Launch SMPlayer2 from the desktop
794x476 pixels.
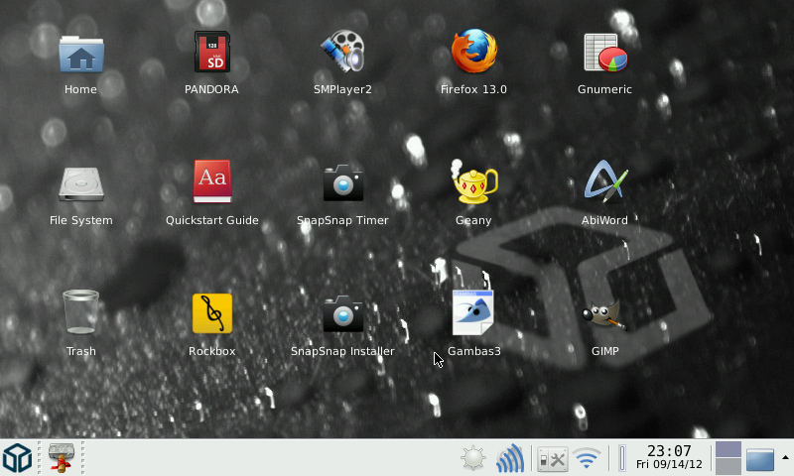[x=342, y=54]
